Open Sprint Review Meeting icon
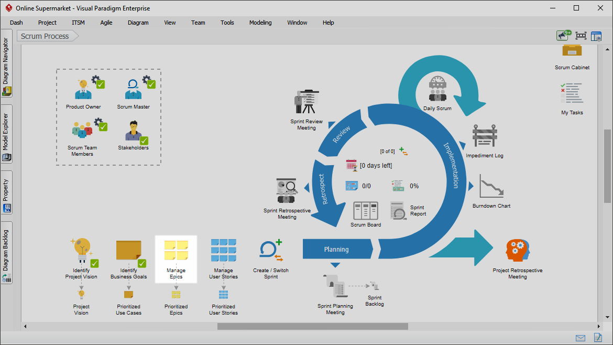Viewport: 613px width, 345px height. 306,102
